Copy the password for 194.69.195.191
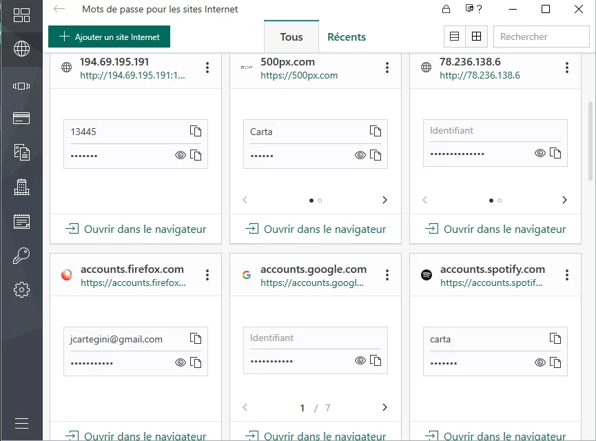 click(x=196, y=155)
